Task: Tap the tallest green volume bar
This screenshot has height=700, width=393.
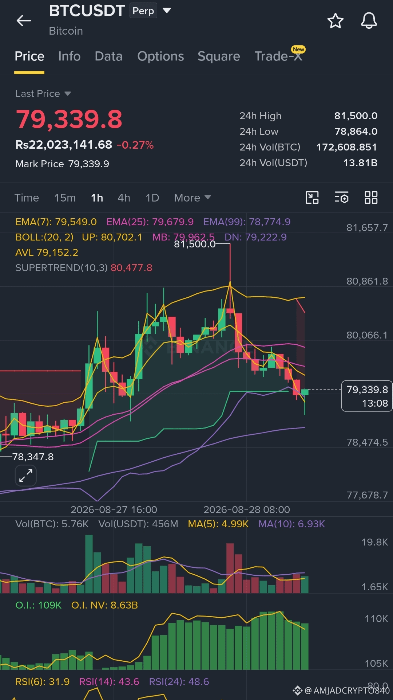Action: pyautogui.click(x=89, y=564)
